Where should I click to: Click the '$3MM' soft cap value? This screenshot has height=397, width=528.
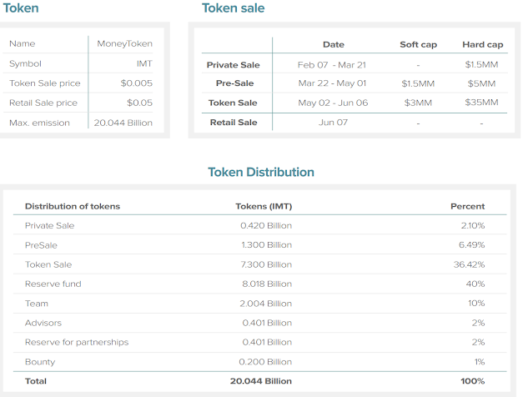pos(418,103)
